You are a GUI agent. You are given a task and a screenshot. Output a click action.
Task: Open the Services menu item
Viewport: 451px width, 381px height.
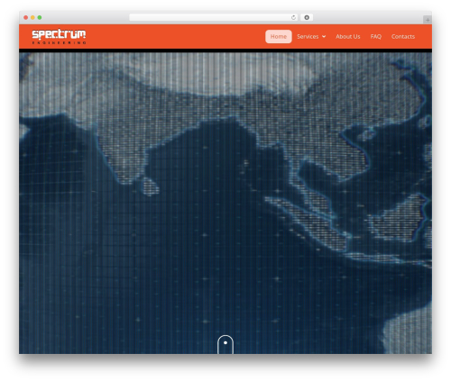coord(308,36)
